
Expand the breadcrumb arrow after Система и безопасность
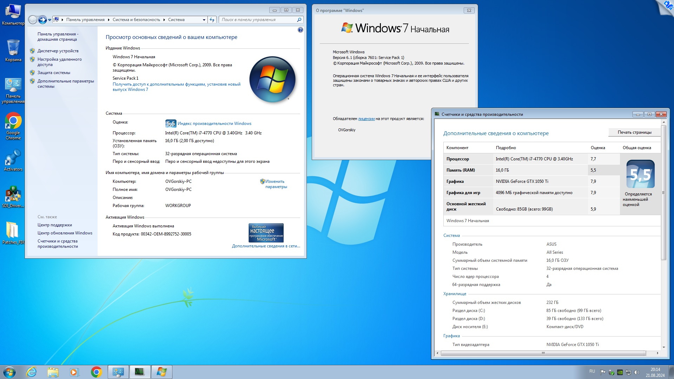(x=164, y=20)
